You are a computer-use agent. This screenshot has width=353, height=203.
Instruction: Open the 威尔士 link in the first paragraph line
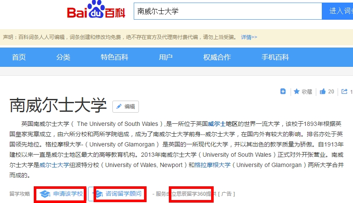pos(217,124)
